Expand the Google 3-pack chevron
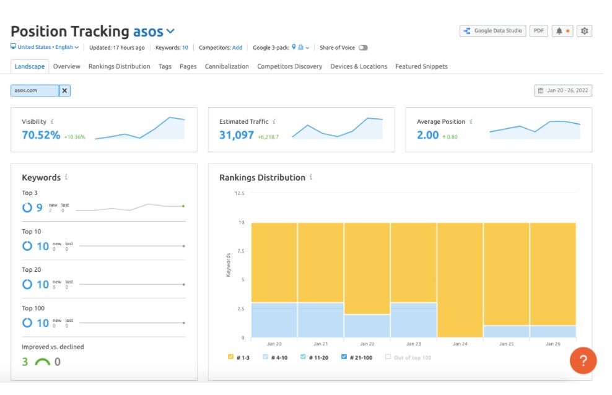Screen dimensions: 612x395 [x=307, y=47]
